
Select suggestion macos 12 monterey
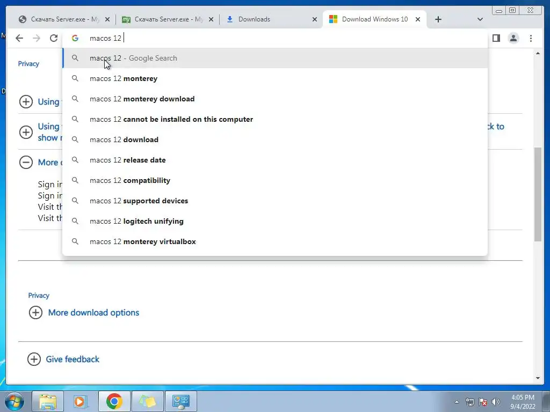(274, 78)
